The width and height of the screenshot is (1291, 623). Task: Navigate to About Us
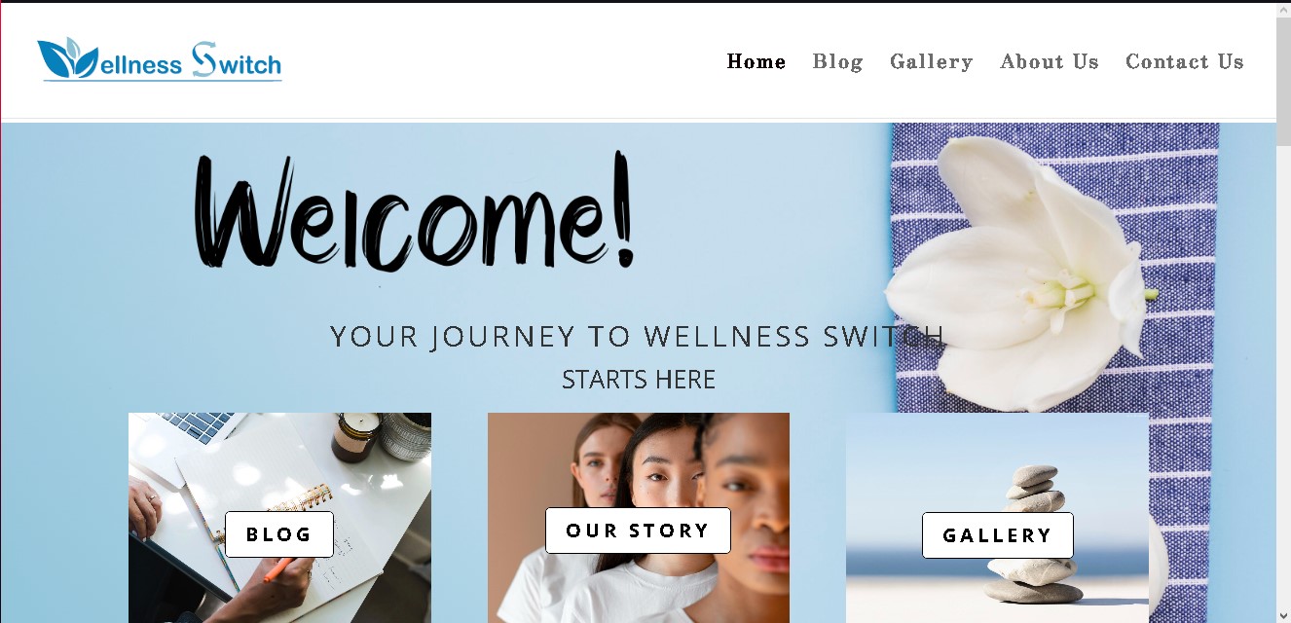[x=1049, y=61]
